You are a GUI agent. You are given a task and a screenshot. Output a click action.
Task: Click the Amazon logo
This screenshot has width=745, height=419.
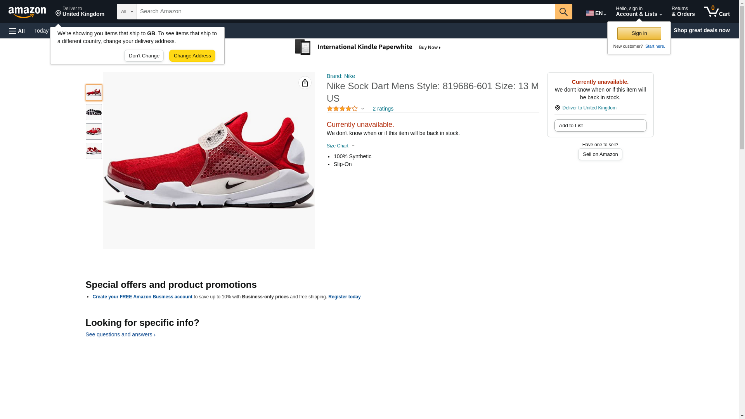click(x=27, y=12)
